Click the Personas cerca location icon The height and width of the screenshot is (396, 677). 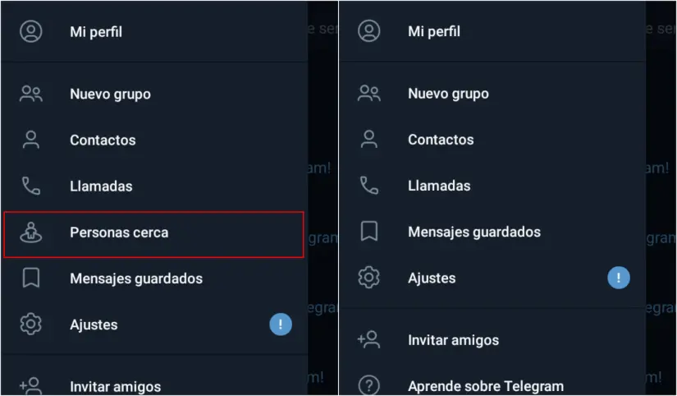pos(31,233)
